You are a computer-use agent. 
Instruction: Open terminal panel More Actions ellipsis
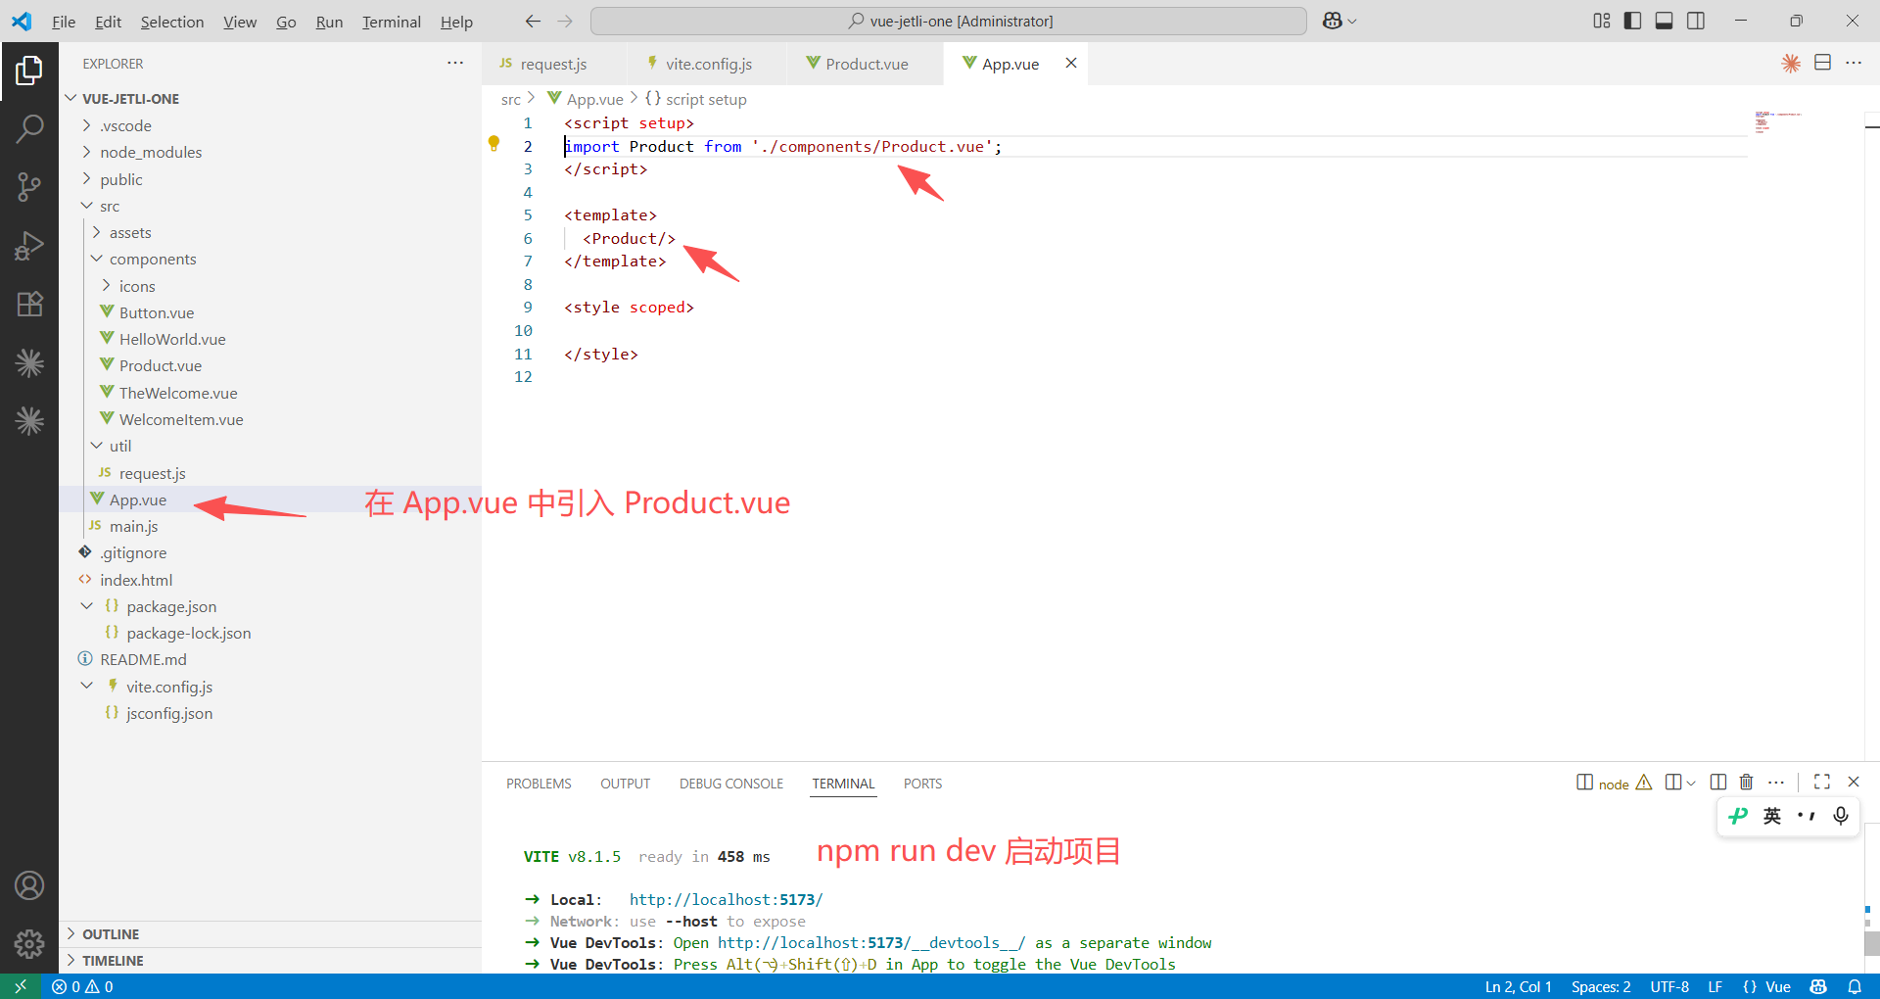[1776, 782]
